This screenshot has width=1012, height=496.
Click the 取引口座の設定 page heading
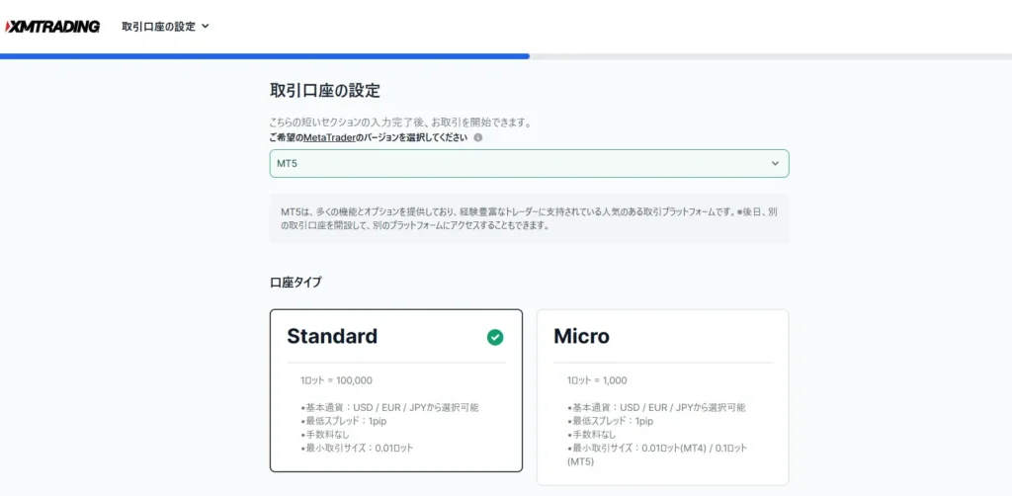click(324, 91)
